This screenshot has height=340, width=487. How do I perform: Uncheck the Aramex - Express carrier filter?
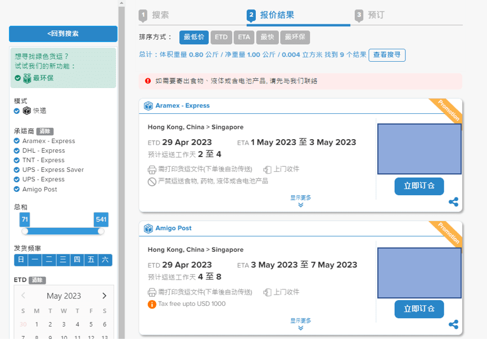(17, 141)
